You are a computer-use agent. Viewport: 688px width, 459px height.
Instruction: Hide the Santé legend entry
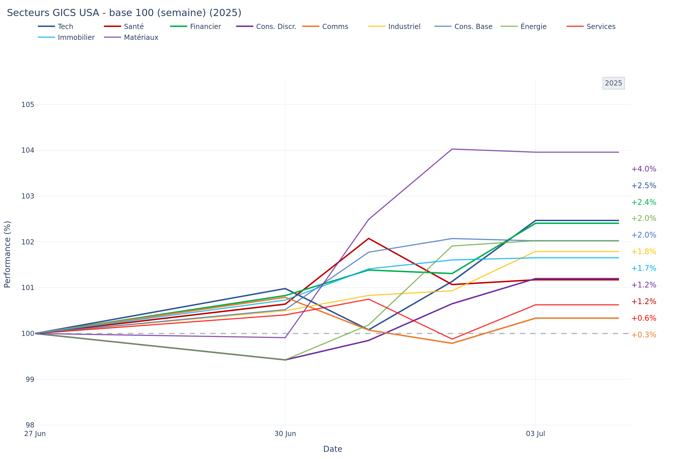(134, 27)
